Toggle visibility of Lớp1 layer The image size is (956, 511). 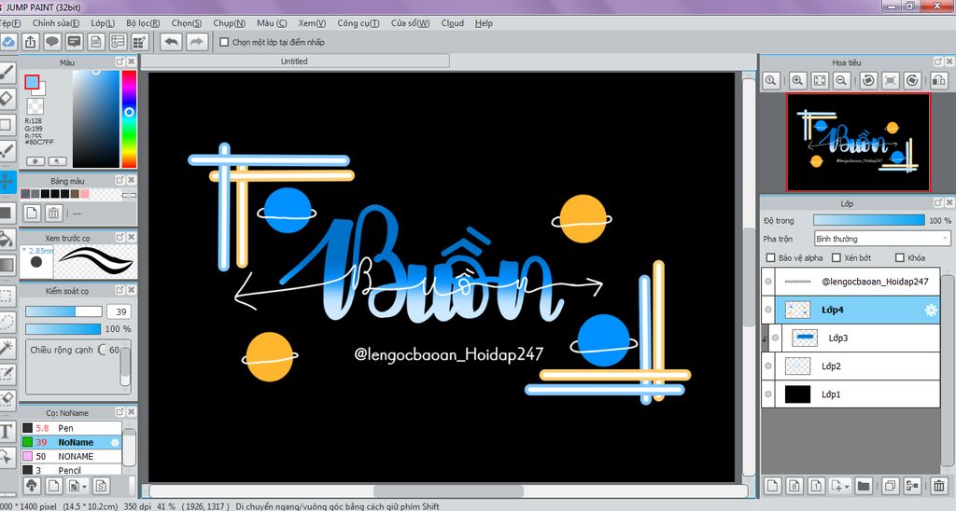tap(768, 394)
